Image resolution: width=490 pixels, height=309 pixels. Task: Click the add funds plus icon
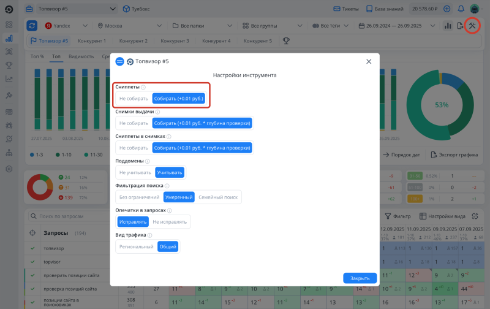[x=447, y=9]
